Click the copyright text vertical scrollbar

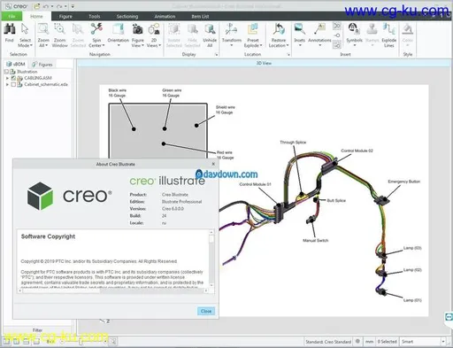point(211,259)
